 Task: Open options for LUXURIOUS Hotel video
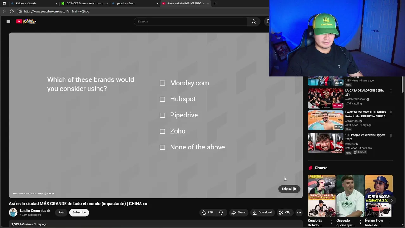(391, 113)
